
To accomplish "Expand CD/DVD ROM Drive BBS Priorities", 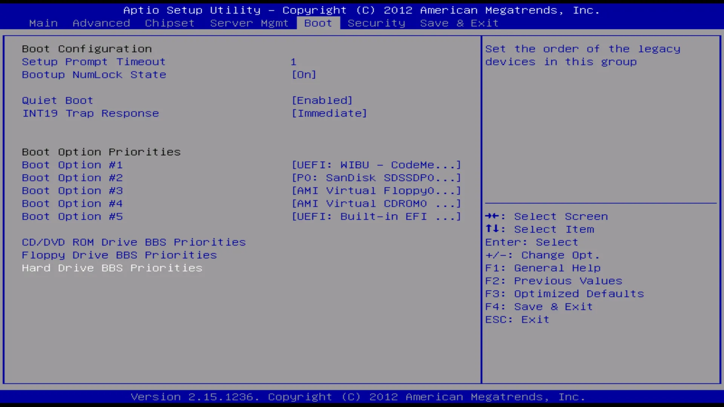I will point(133,242).
